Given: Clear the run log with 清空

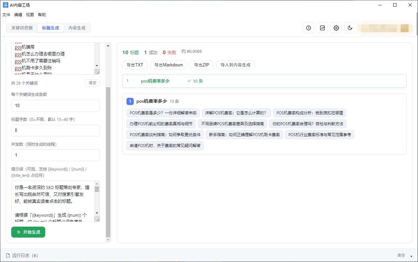Looking at the screenshot, I should pyautogui.click(x=401, y=255).
